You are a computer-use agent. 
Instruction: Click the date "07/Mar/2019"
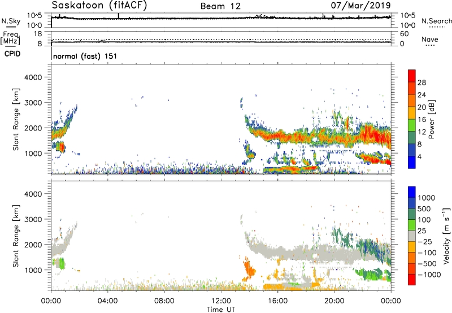[x=360, y=6]
